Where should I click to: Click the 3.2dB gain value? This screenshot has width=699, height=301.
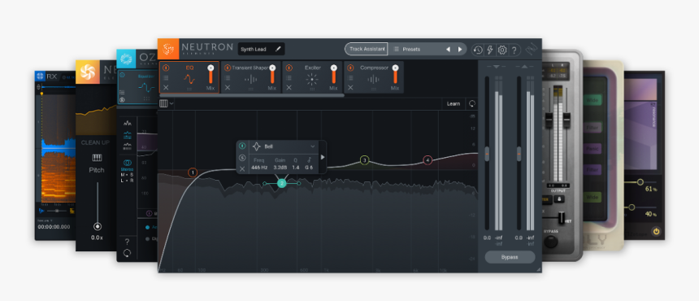point(280,168)
